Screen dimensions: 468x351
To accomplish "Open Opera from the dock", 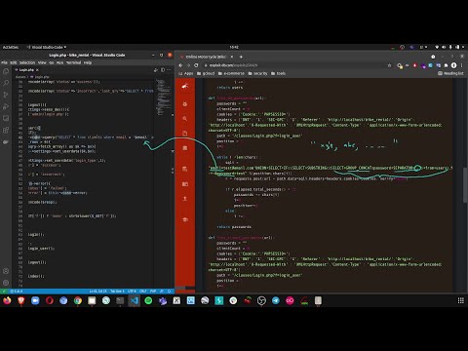I will coord(50,300).
